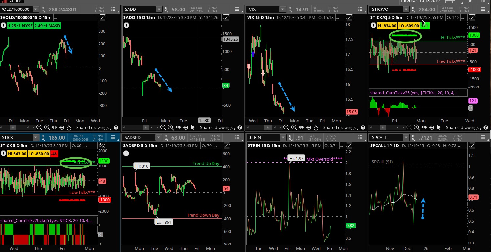Image resolution: width=491 pixels, height=252 pixels.
Task: Open the $ADSPD chart list menu
Action: (x=237, y=138)
